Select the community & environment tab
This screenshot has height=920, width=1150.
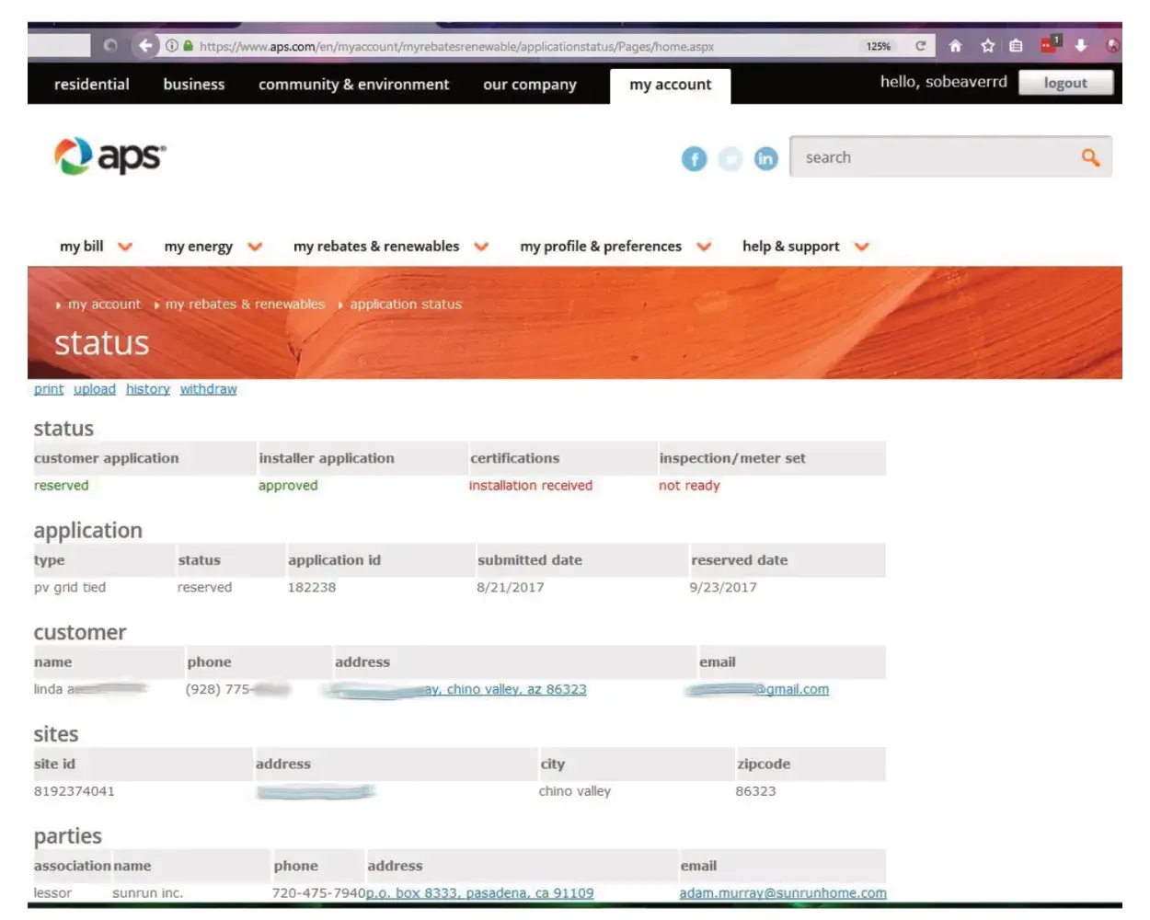pos(353,85)
